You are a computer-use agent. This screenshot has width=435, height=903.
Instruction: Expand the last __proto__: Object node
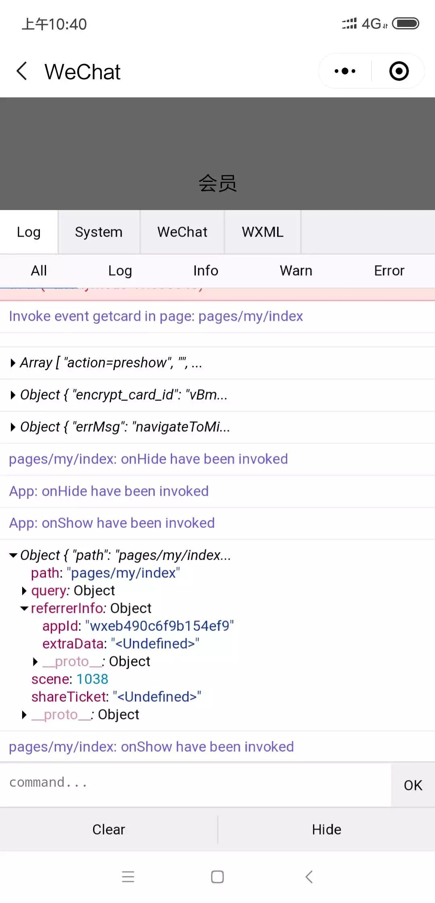coord(24,715)
